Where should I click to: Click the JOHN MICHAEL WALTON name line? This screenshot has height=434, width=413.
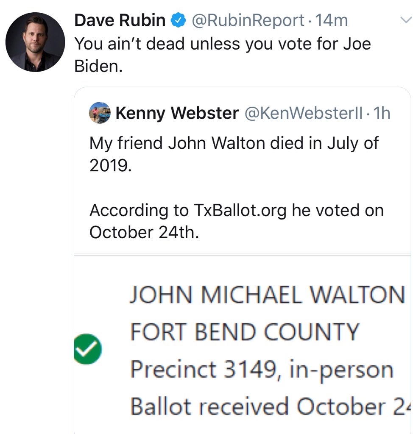click(267, 295)
